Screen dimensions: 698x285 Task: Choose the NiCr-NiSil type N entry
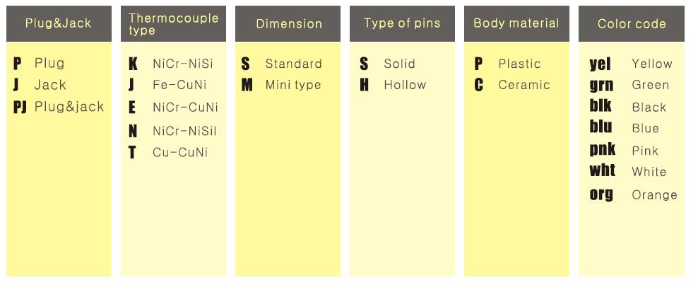pyautogui.click(x=184, y=131)
